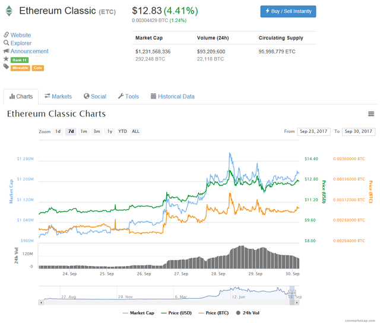Click the Circulating Supply 95,998,779 ETC

[x=277, y=52]
